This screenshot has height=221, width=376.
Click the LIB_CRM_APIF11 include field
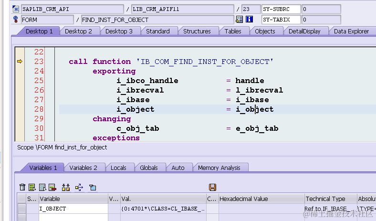(182, 9)
